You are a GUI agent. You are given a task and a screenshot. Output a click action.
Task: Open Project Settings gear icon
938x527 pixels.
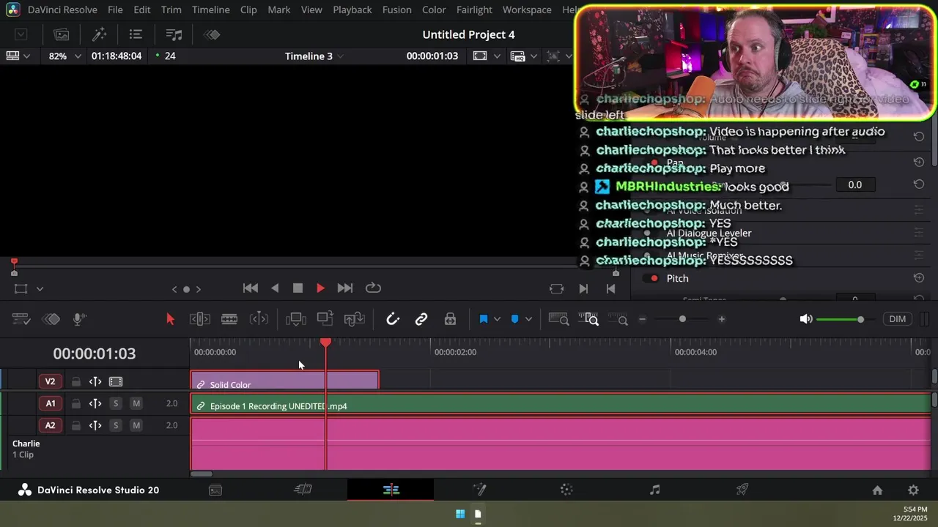tap(913, 490)
